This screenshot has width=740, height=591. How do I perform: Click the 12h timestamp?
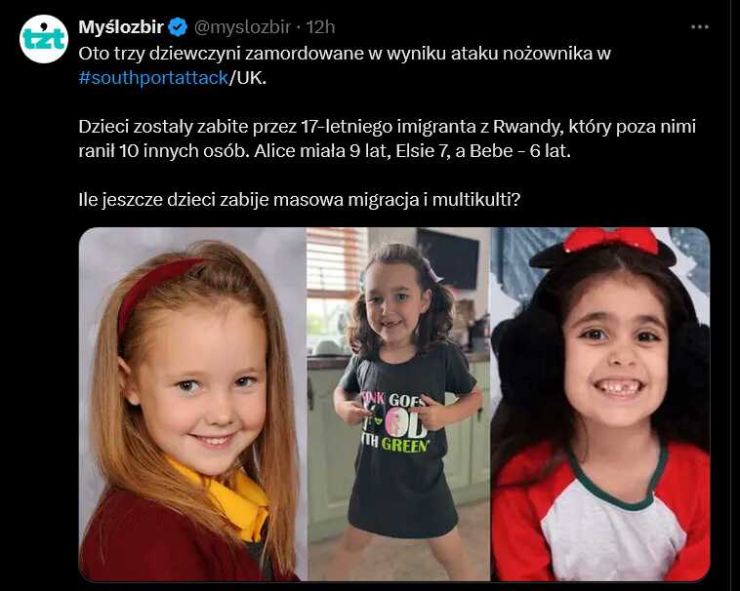coord(320,27)
